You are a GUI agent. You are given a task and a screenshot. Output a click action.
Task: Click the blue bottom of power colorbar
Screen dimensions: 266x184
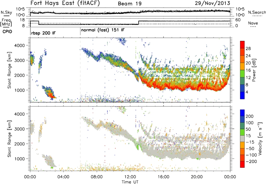(x=242, y=95)
